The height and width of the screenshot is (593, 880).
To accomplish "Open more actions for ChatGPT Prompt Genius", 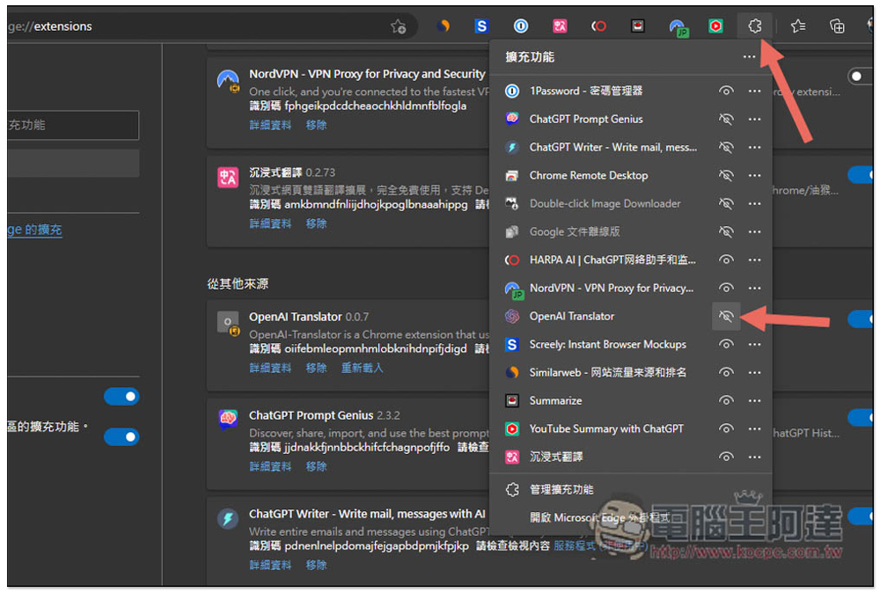I will (755, 119).
